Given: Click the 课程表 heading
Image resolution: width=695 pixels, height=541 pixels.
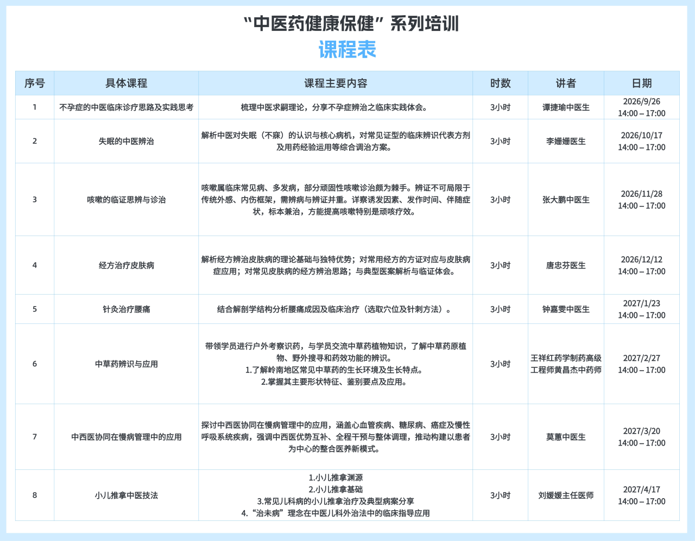Looking at the screenshot, I should pyautogui.click(x=347, y=49).
